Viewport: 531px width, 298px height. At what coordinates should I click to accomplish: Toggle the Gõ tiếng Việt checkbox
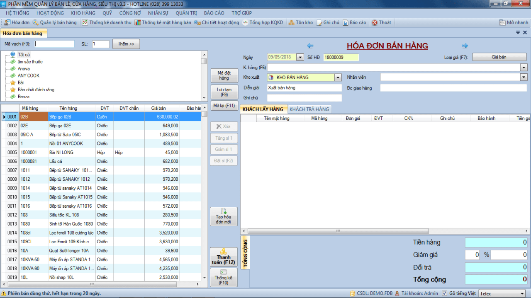(x=445, y=293)
